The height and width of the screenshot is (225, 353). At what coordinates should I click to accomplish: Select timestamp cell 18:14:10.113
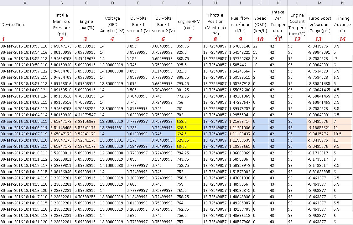click(25, 153)
